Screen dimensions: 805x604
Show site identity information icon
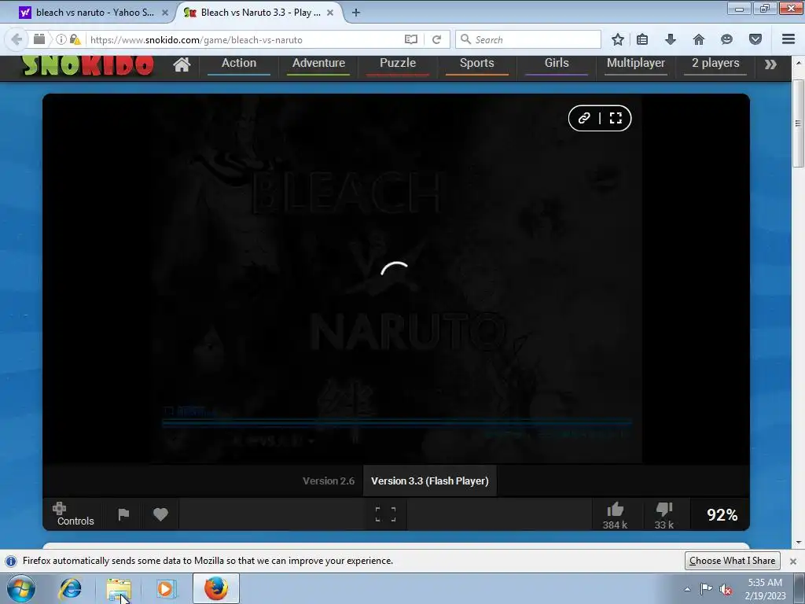tap(61, 39)
